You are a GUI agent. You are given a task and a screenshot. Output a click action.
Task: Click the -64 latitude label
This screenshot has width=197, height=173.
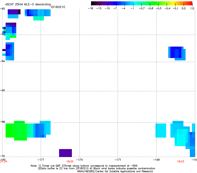(x=2, y=61)
